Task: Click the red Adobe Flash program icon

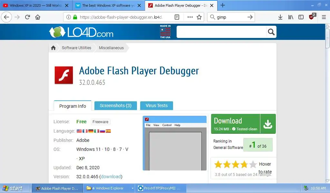Action: pos(64,75)
